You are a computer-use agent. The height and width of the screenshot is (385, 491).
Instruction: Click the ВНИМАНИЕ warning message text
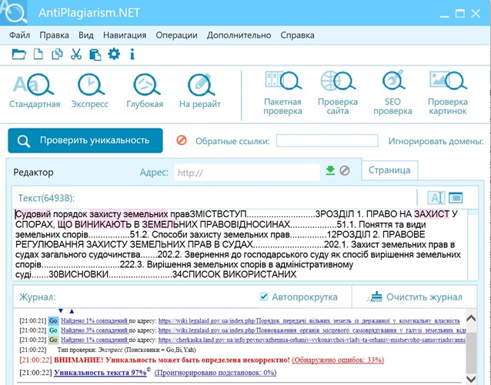[172, 360]
